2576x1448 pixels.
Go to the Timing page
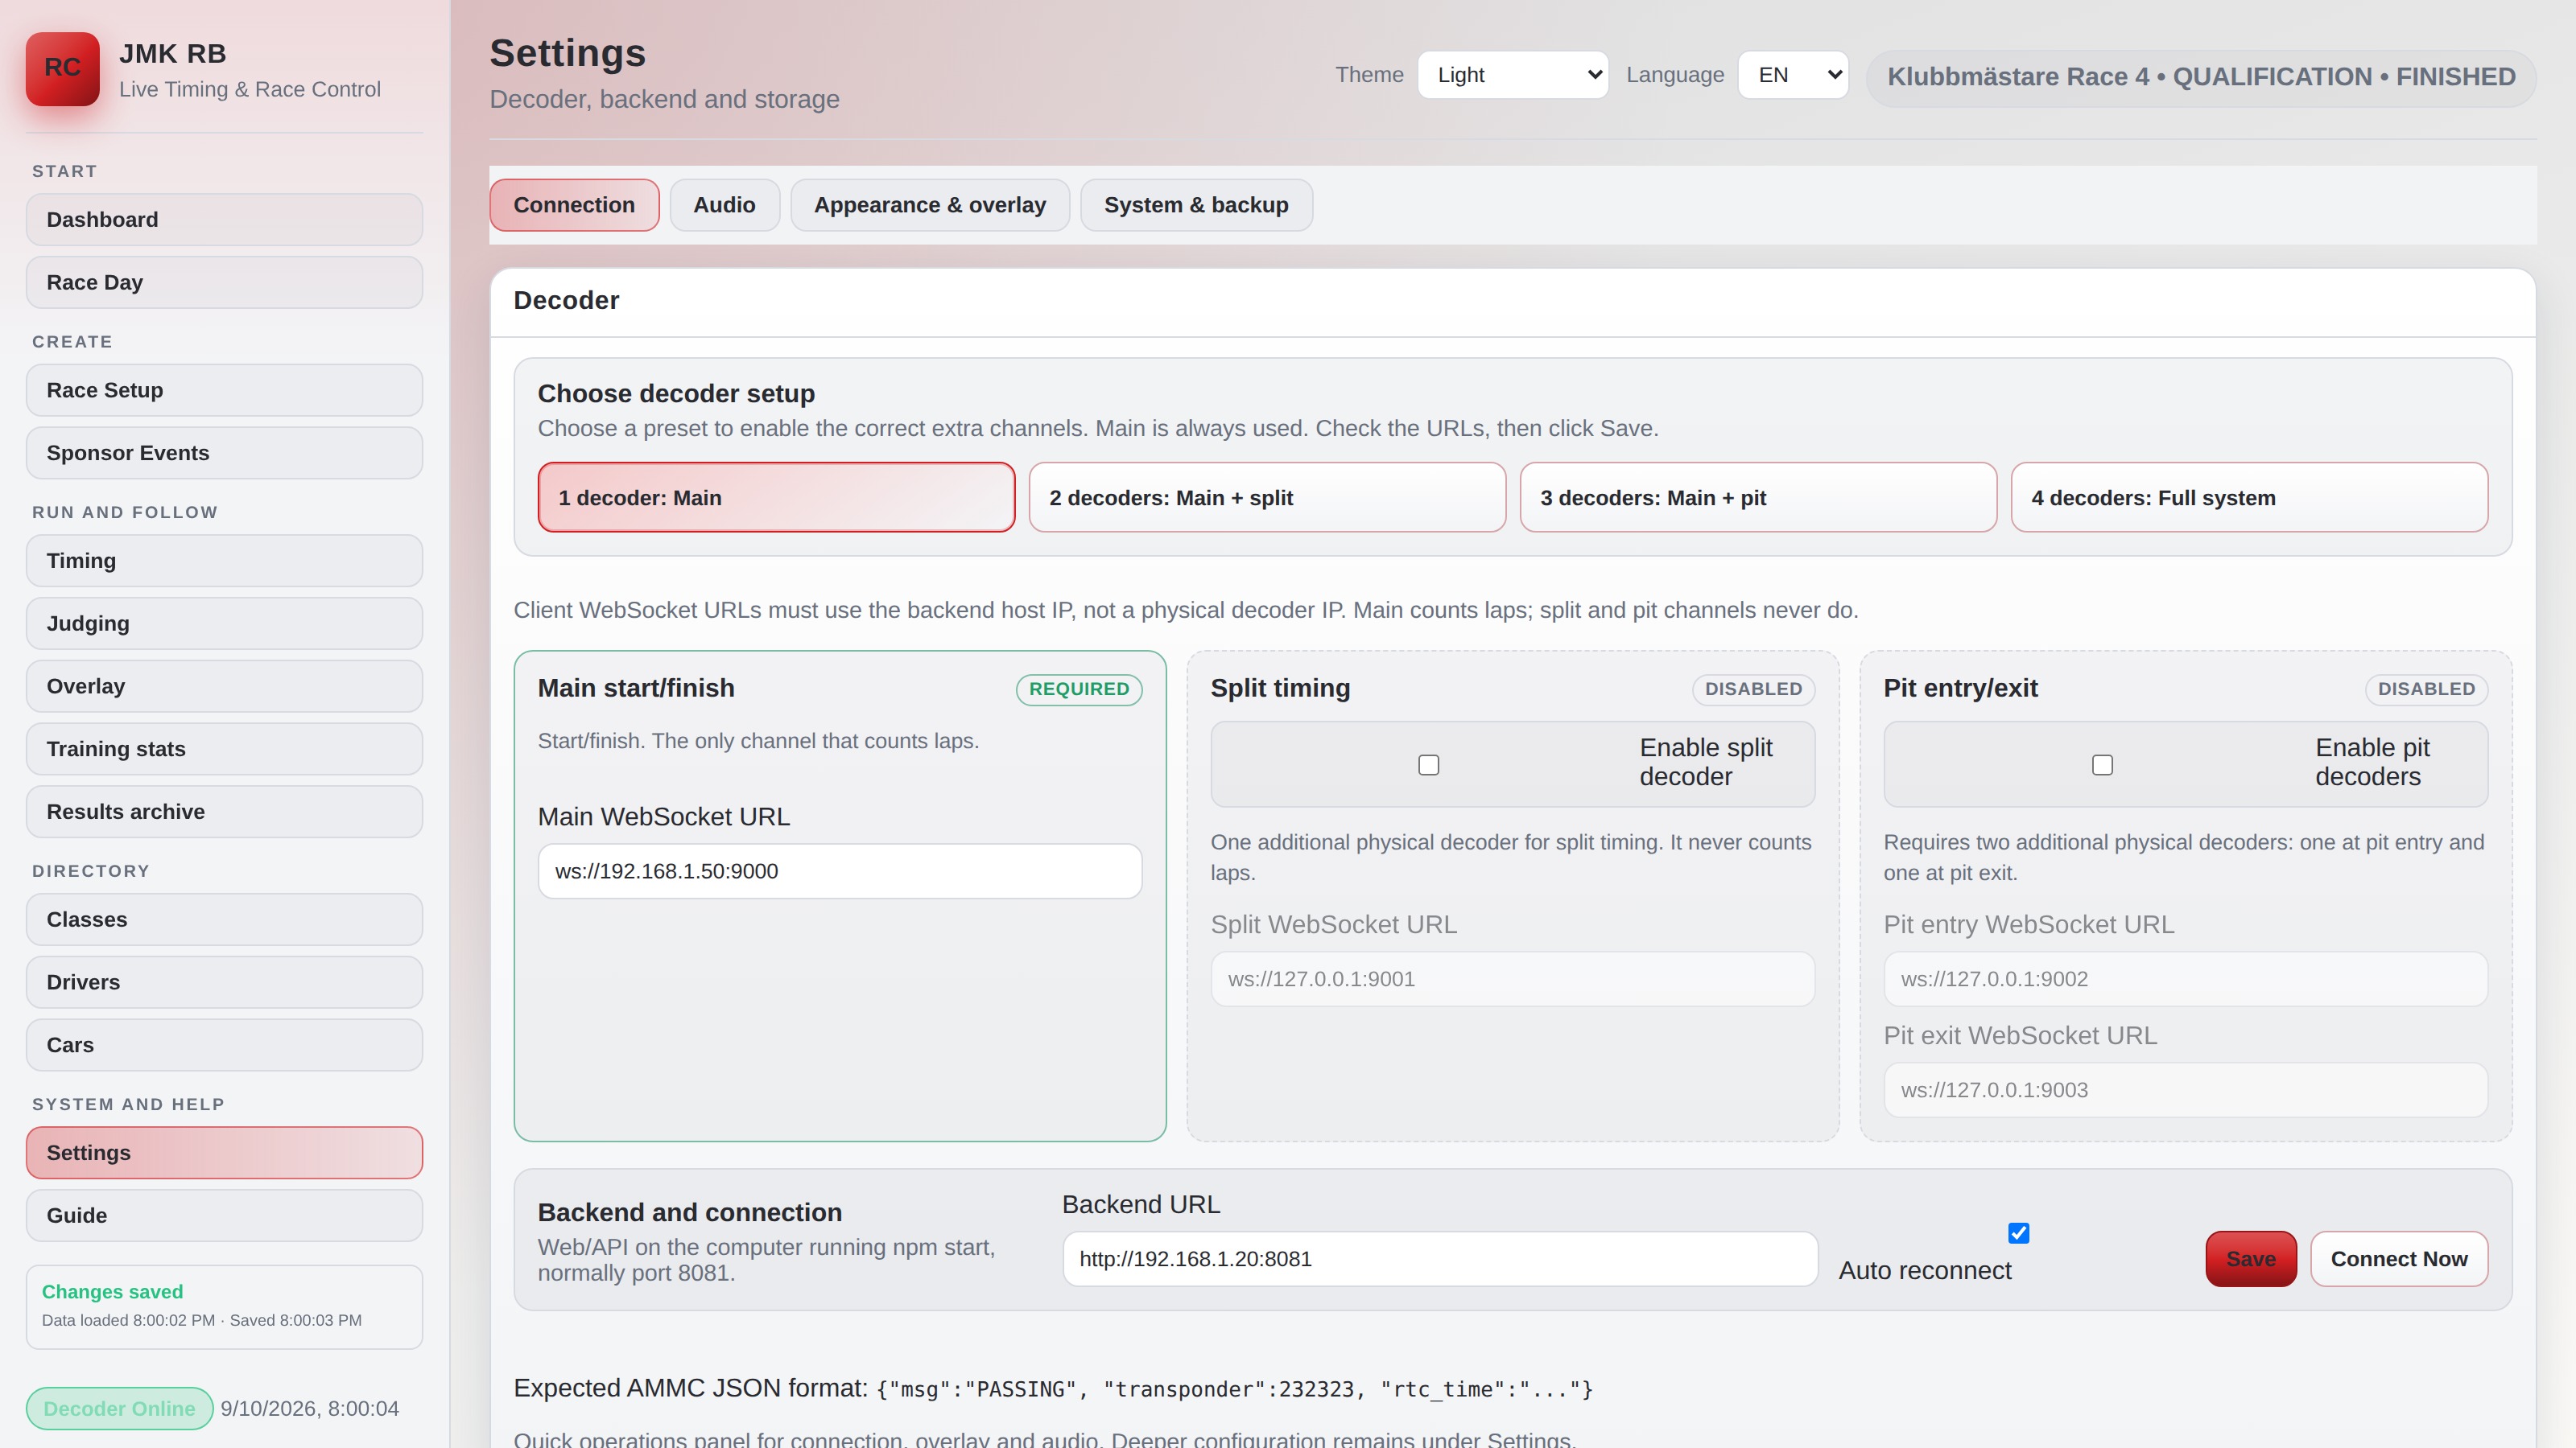click(224, 561)
